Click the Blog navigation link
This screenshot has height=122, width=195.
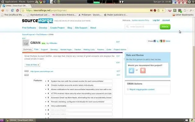click(70, 28)
